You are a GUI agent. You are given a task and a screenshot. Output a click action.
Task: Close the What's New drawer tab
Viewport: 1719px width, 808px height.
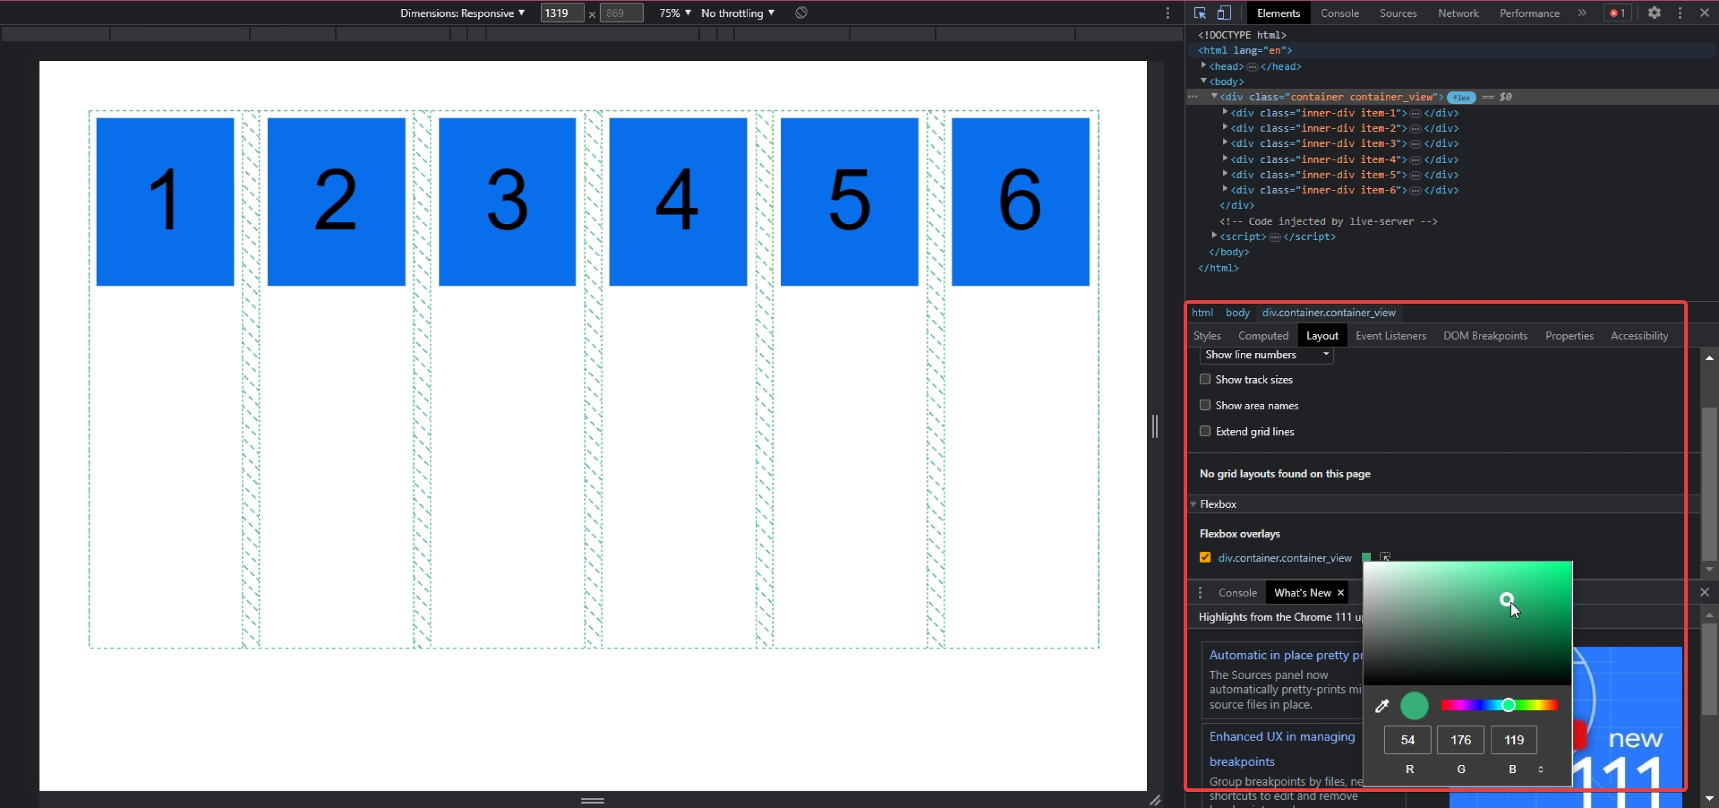(x=1340, y=592)
